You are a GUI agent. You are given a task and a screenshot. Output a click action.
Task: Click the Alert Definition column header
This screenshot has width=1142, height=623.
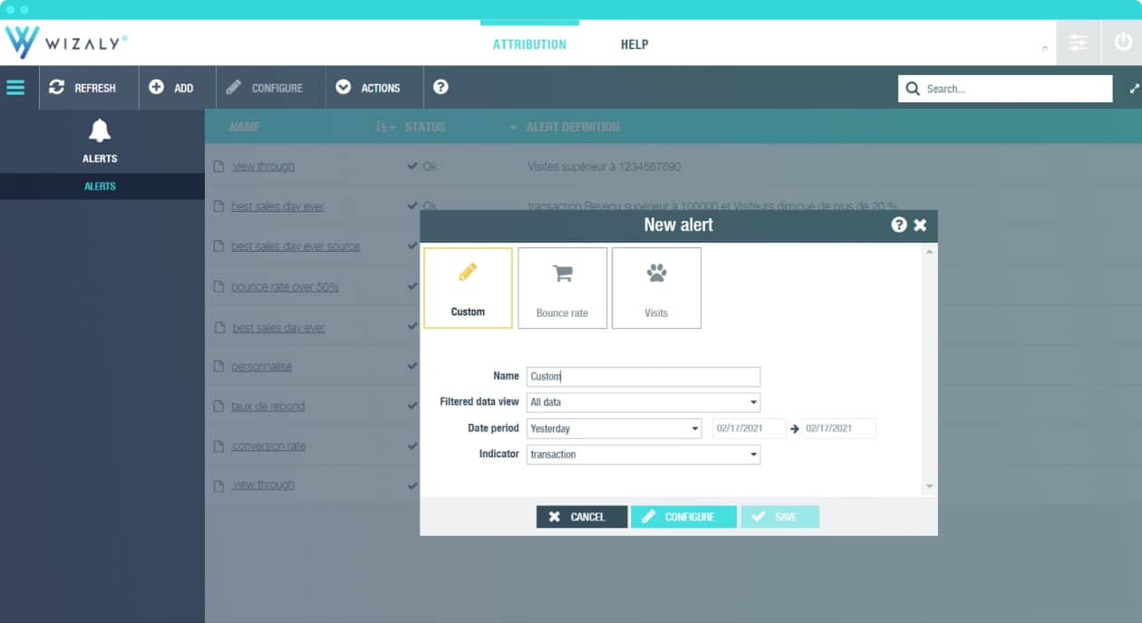573,127
